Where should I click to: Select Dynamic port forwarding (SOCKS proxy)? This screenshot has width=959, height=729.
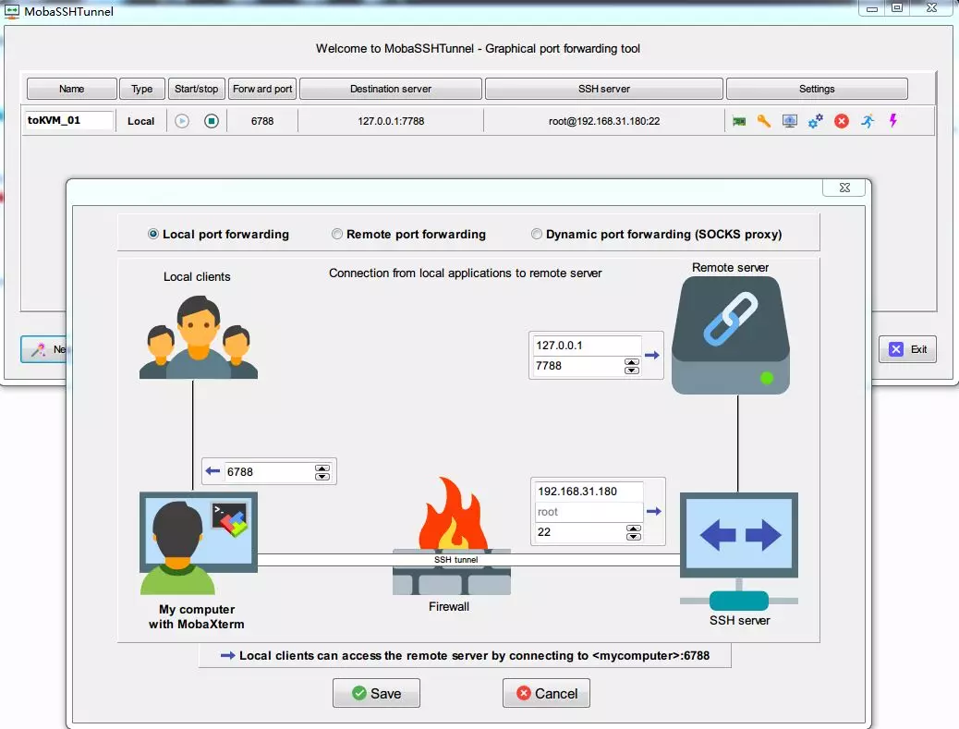point(537,234)
